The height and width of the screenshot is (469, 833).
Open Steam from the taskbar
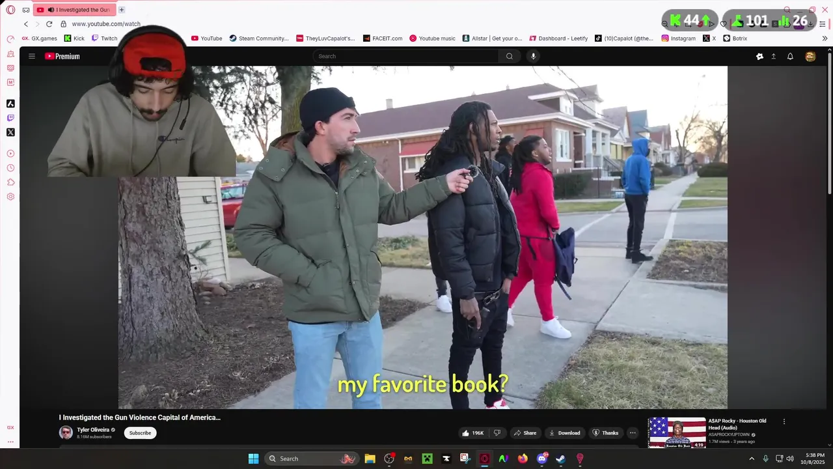(x=560, y=459)
